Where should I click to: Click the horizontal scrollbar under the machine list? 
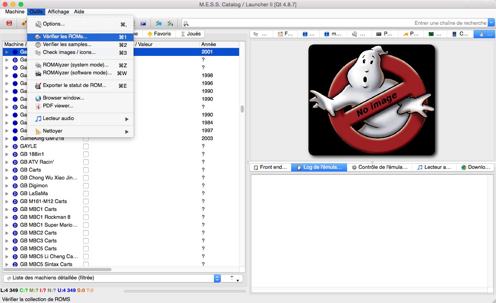pos(58,270)
